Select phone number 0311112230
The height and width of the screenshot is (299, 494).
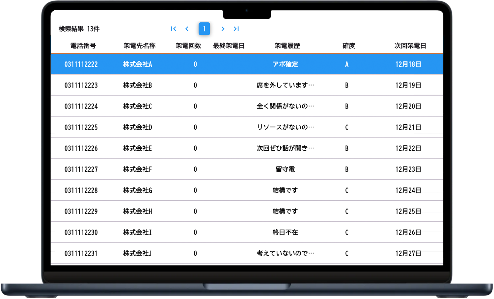(81, 233)
